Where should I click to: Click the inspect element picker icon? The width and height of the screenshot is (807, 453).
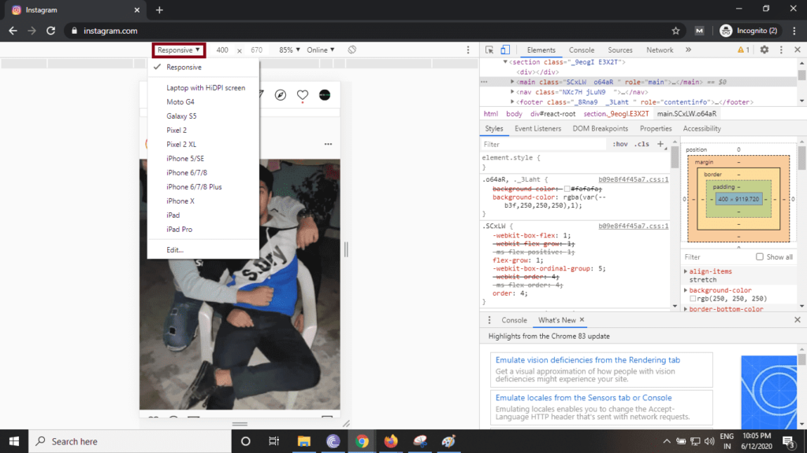[489, 50]
